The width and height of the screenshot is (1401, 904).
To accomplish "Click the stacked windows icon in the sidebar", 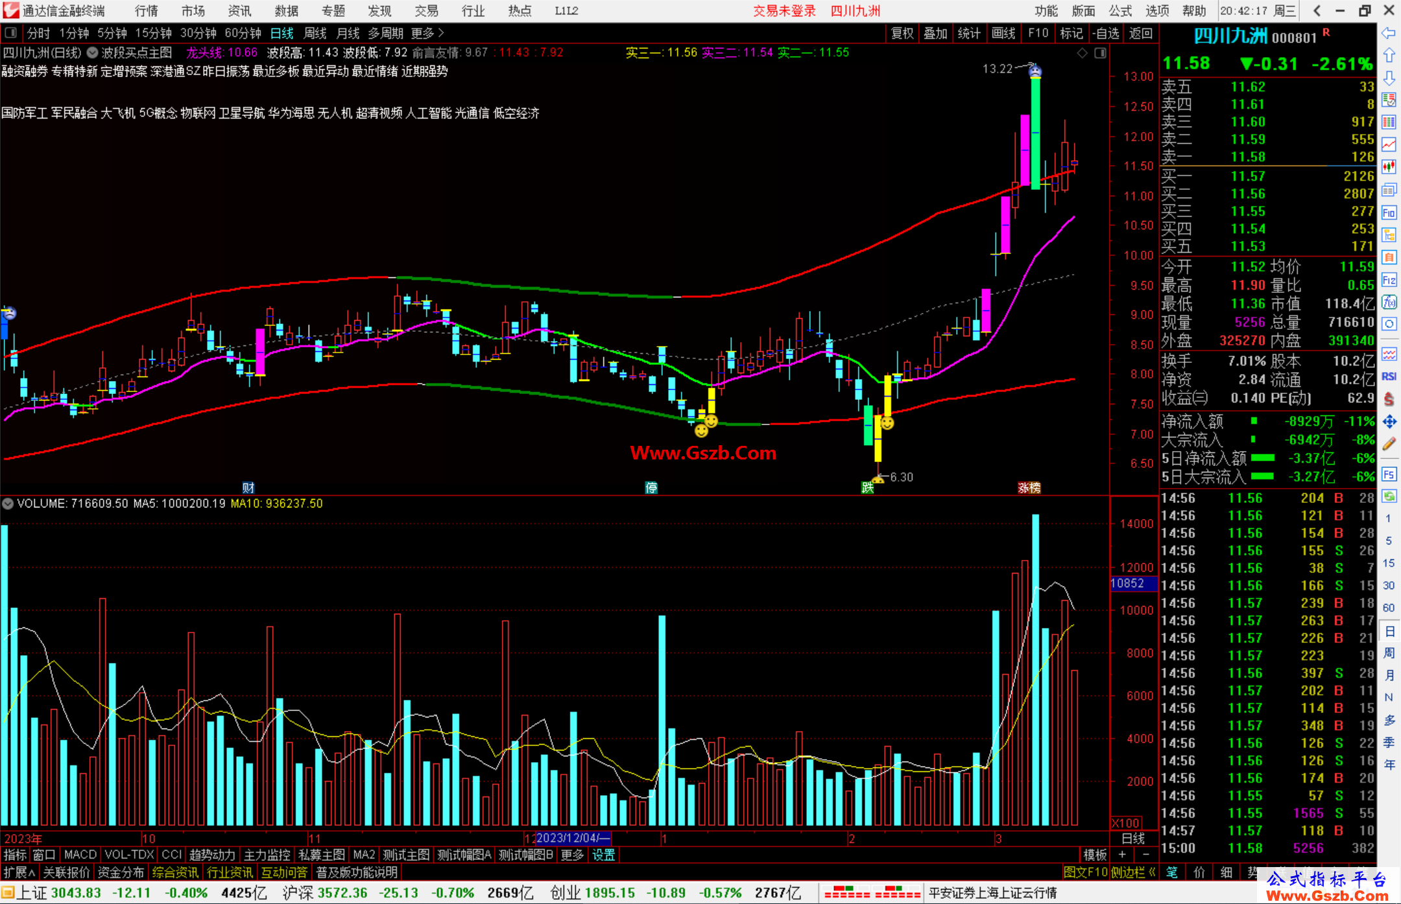I will (1389, 190).
